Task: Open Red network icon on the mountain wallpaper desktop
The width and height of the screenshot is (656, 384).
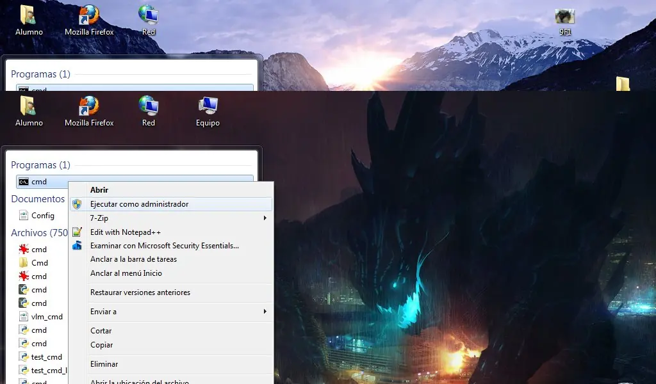Action: coord(149,20)
